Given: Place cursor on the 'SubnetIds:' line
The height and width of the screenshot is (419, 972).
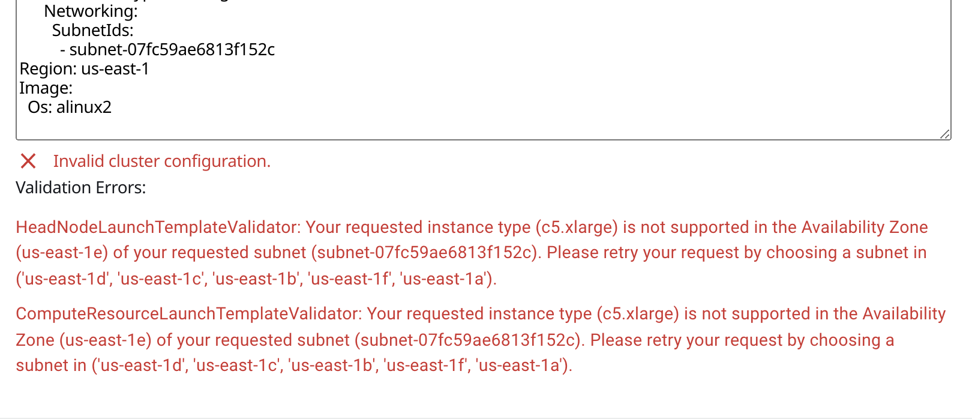Looking at the screenshot, I should 93,30.
